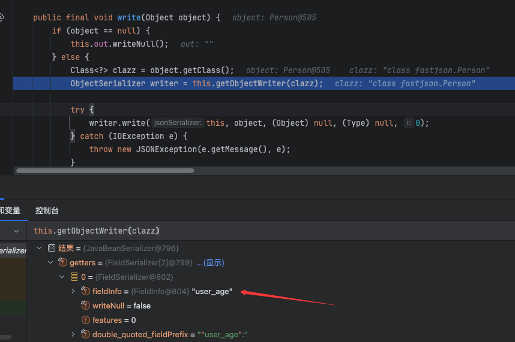515x342 pixels.
Task: Open the evaluate expression history dropdown
Action: click(x=16, y=231)
